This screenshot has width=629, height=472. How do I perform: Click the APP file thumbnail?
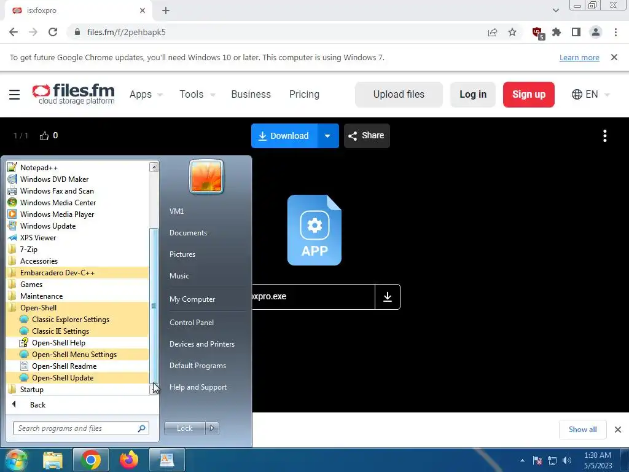click(x=314, y=230)
